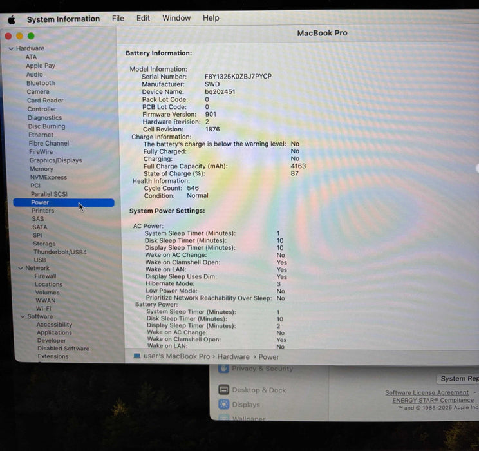Click the Full Charge Capacity value 4163

tap(298, 166)
